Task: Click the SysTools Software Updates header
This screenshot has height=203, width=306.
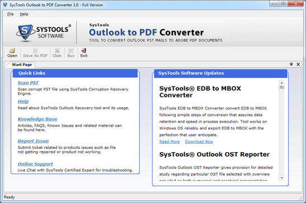Action: click(x=221, y=73)
